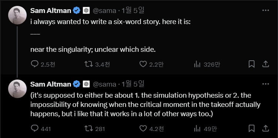
Task: Repost the tweet with 281 reposts
Action: click(x=94, y=128)
